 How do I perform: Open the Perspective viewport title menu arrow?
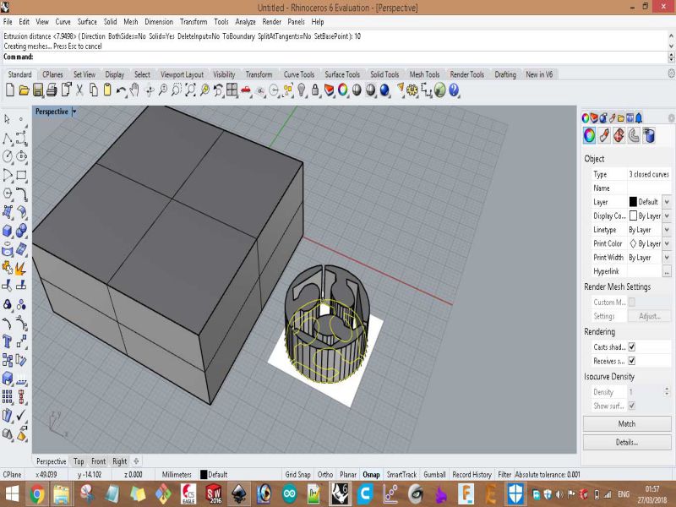74,112
